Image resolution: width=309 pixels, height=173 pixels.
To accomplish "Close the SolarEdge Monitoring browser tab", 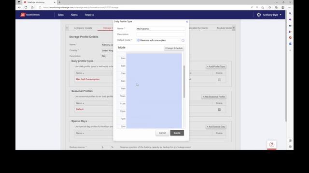I will (55, 2).
